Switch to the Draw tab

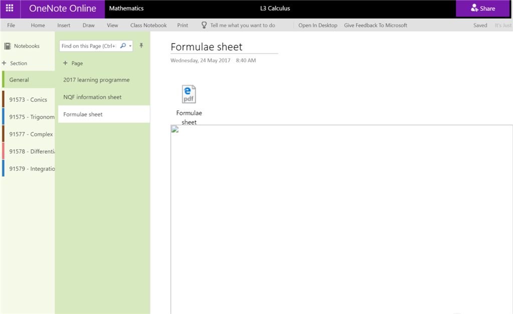coord(88,25)
